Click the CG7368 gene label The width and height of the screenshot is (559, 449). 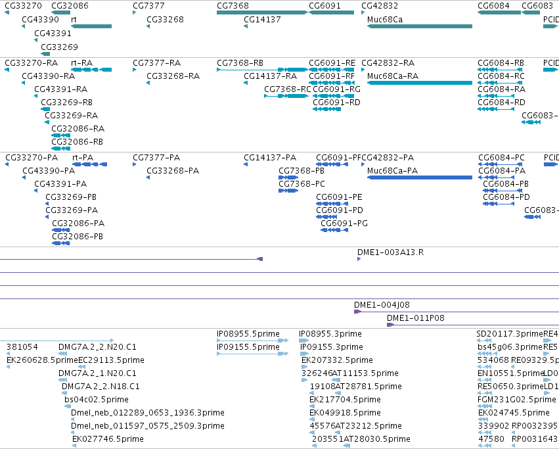coord(233,6)
